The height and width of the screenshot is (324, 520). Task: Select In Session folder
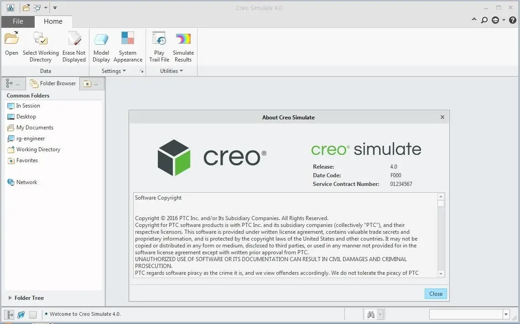[24, 106]
